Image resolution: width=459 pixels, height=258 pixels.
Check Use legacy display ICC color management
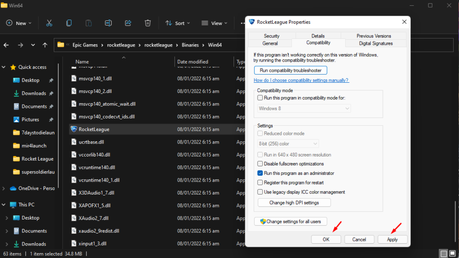pyautogui.click(x=260, y=192)
